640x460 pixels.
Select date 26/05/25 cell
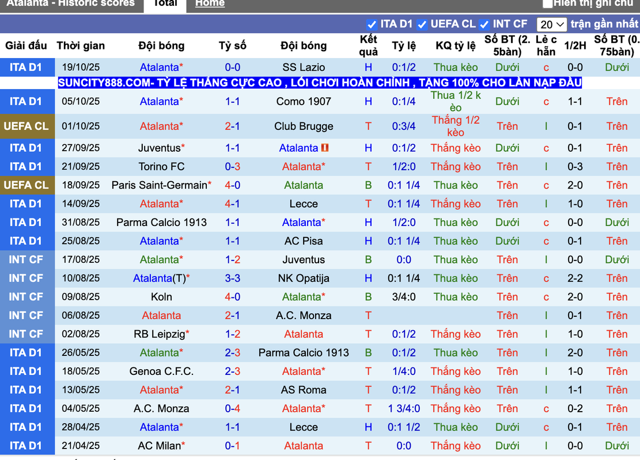[81, 353]
